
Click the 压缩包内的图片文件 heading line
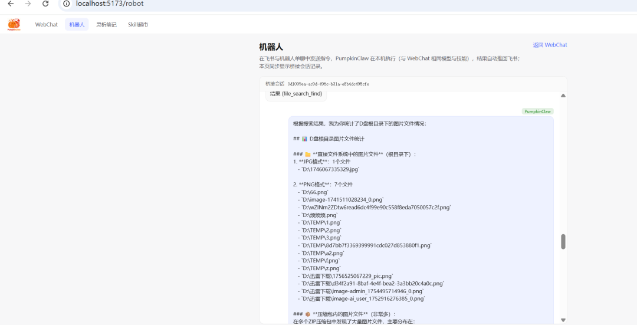pyautogui.click(x=344, y=314)
